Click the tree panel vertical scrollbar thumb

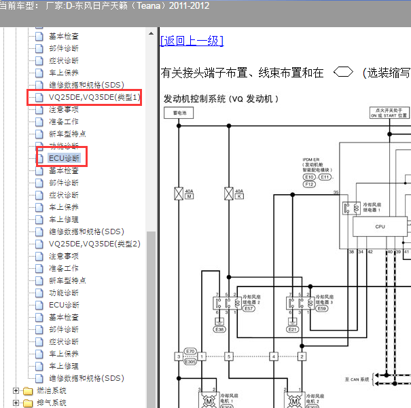pyautogui.click(x=151, y=320)
